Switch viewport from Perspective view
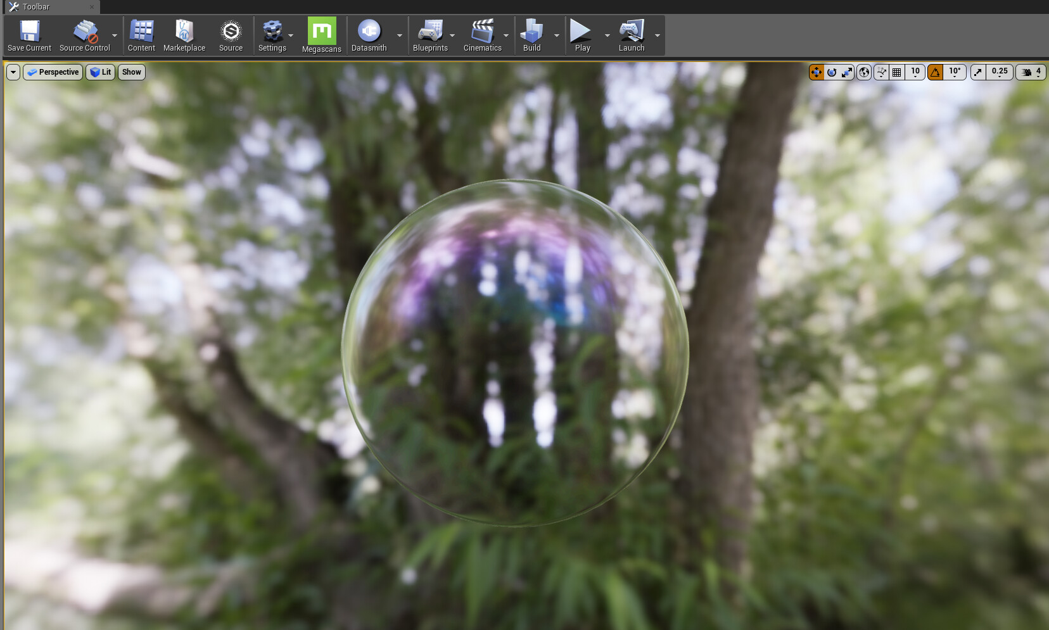The image size is (1049, 630). click(53, 72)
